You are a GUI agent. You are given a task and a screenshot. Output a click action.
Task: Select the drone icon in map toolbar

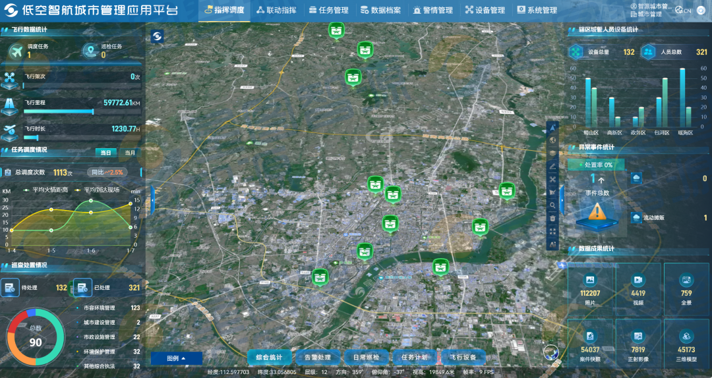tap(552, 179)
